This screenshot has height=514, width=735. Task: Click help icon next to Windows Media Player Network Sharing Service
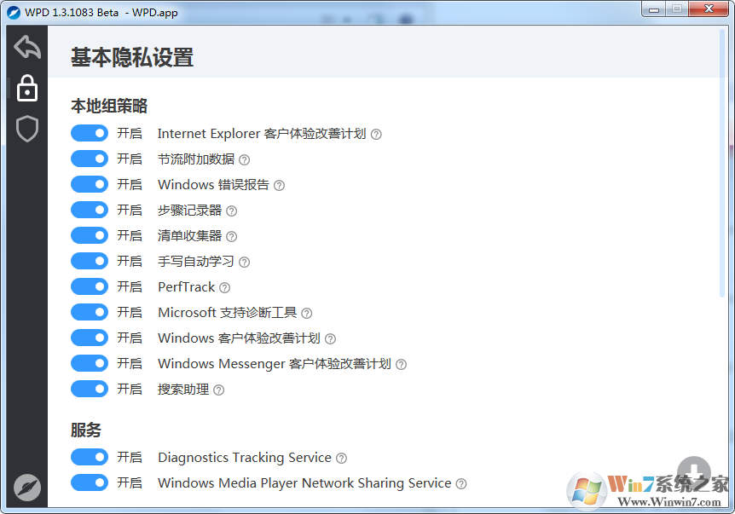point(461,483)
